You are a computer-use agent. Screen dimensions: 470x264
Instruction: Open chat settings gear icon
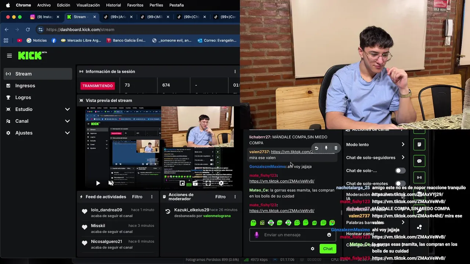312,249
